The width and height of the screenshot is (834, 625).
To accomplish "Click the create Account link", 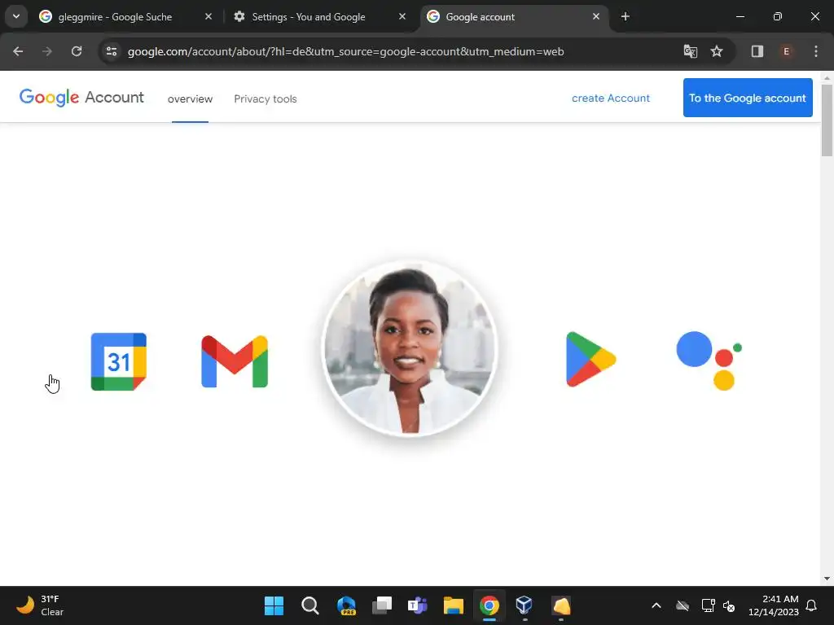I will click(x=611, y=98).
